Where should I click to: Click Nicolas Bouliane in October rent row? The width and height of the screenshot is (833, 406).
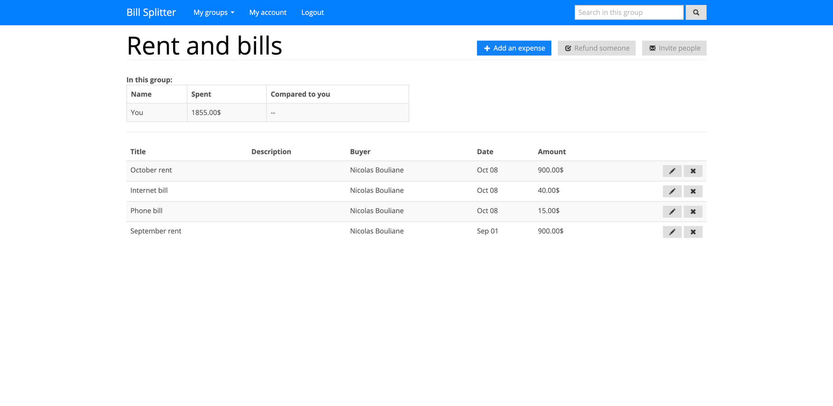pos(377,170)
